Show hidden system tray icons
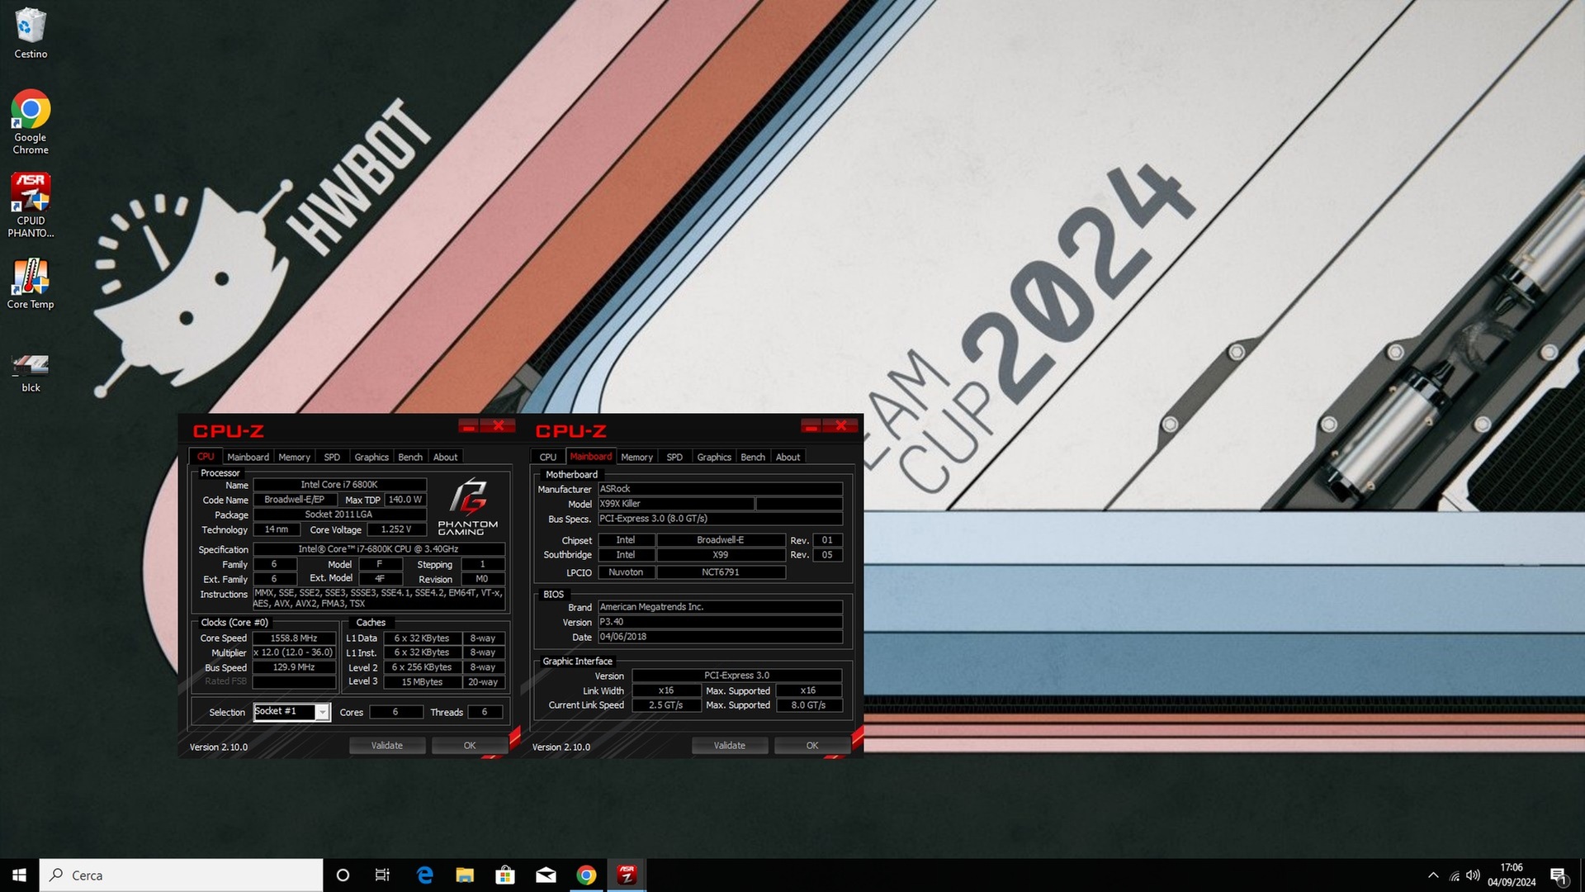This screenshot has height=892, width=1585. (1433, 875)
